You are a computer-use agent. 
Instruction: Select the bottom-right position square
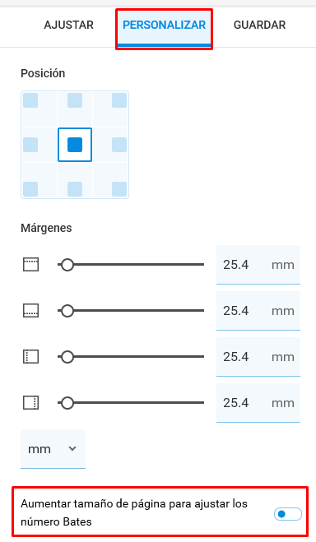[119, 189]
